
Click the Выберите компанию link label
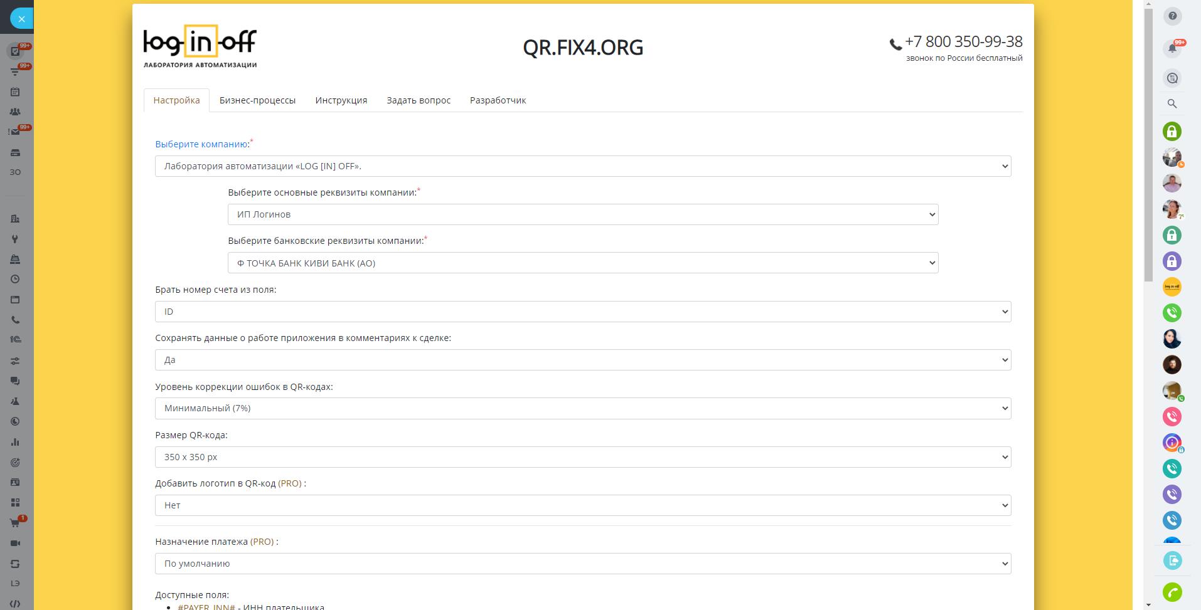click(x=201, y=144)
